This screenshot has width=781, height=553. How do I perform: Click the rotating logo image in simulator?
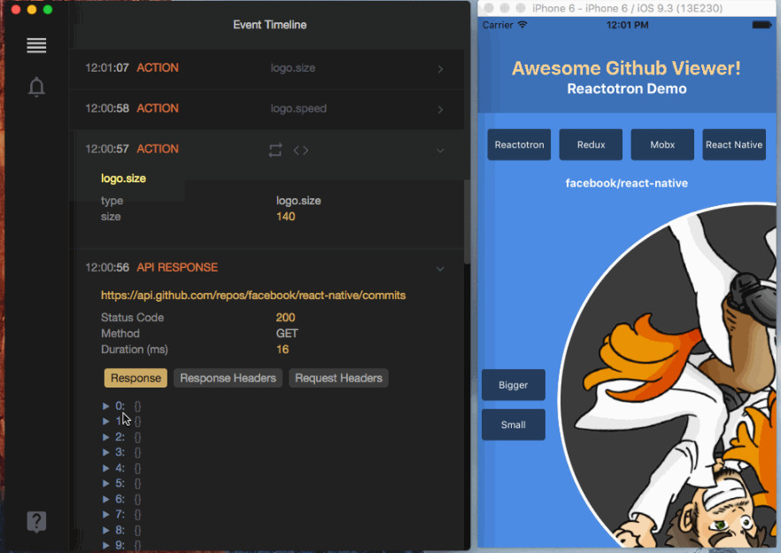pos(668,373)
